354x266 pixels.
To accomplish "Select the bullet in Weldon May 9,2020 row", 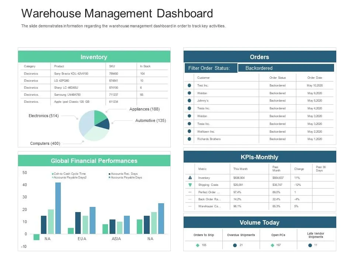I will click(x=189, y=93).
